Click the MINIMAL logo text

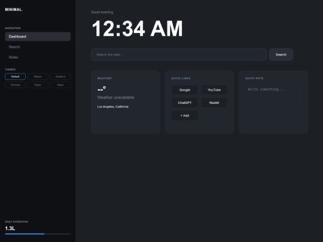[14, 10]
